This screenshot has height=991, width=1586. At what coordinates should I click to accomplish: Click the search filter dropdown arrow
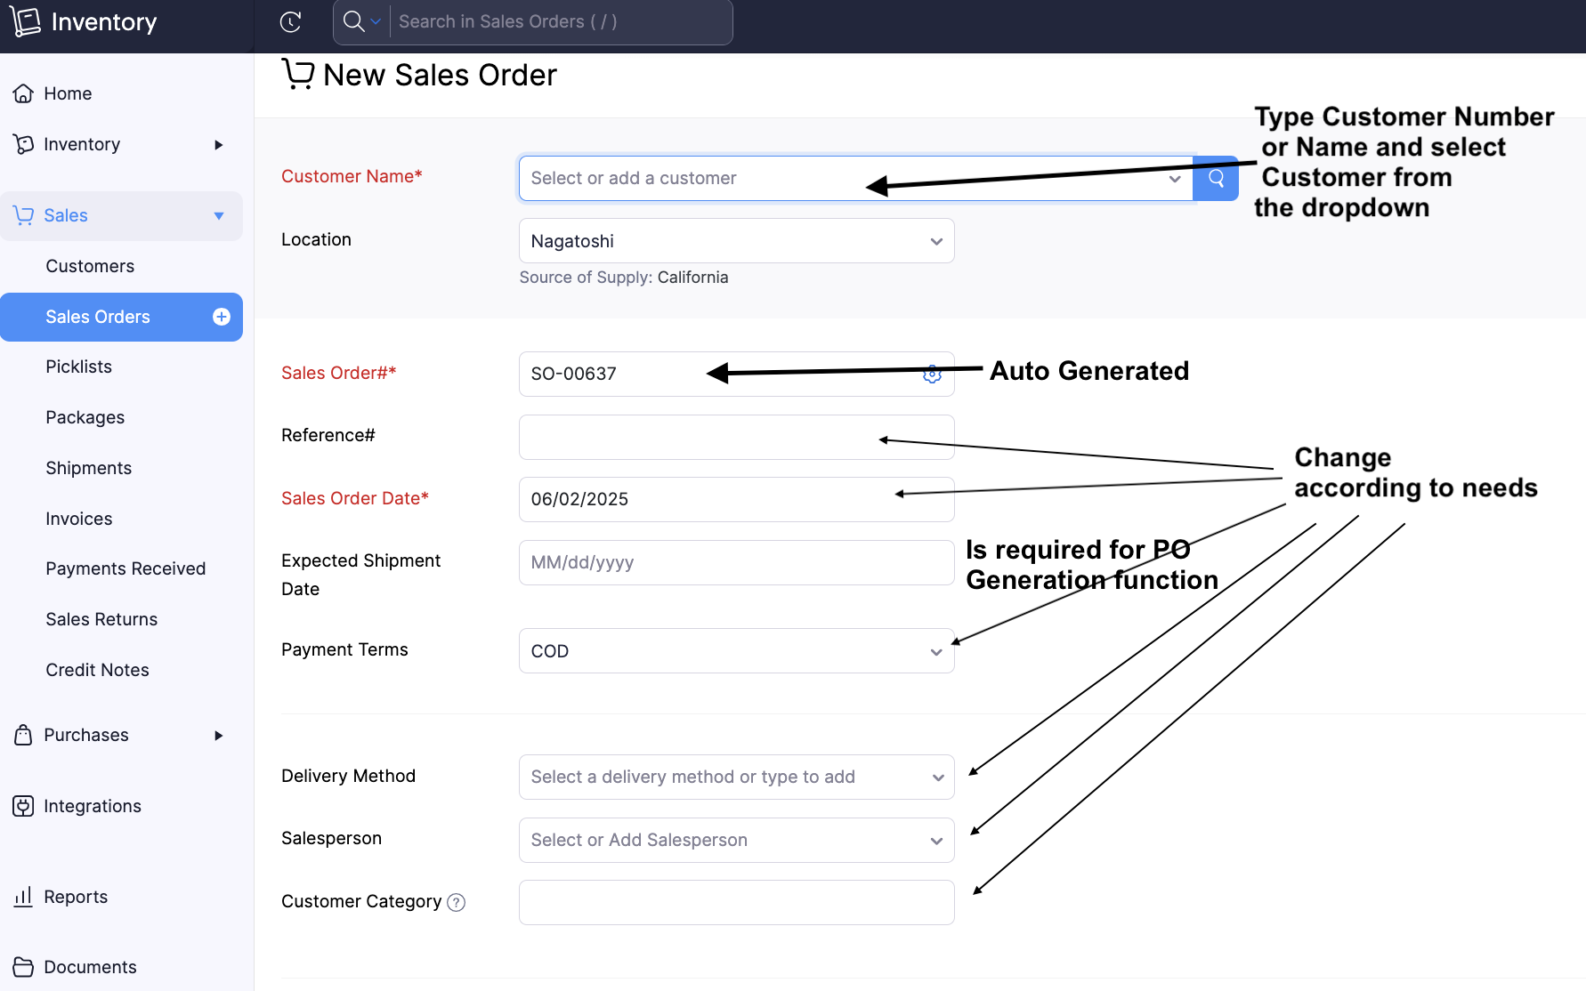[x=376, y=22]
